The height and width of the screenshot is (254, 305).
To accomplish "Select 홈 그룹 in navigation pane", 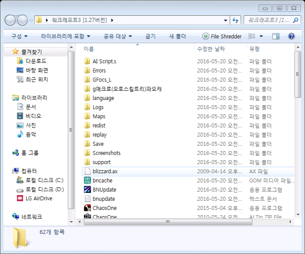I will point(25,153).
